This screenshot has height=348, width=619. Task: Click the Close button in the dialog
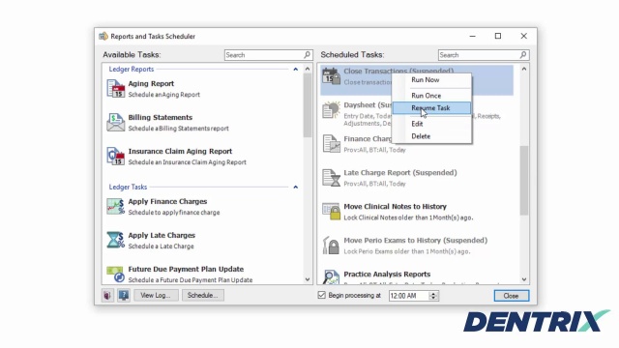click(x=512, y=296)
